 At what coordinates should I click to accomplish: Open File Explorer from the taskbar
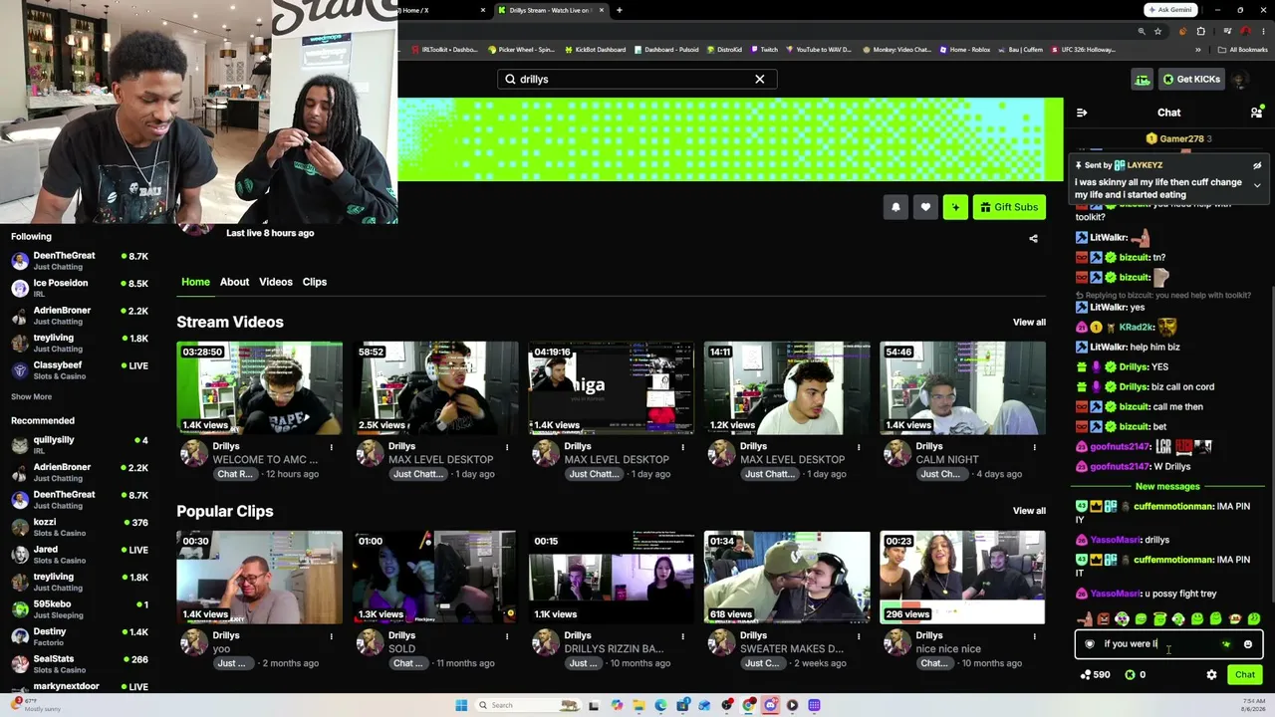[638, 705]
